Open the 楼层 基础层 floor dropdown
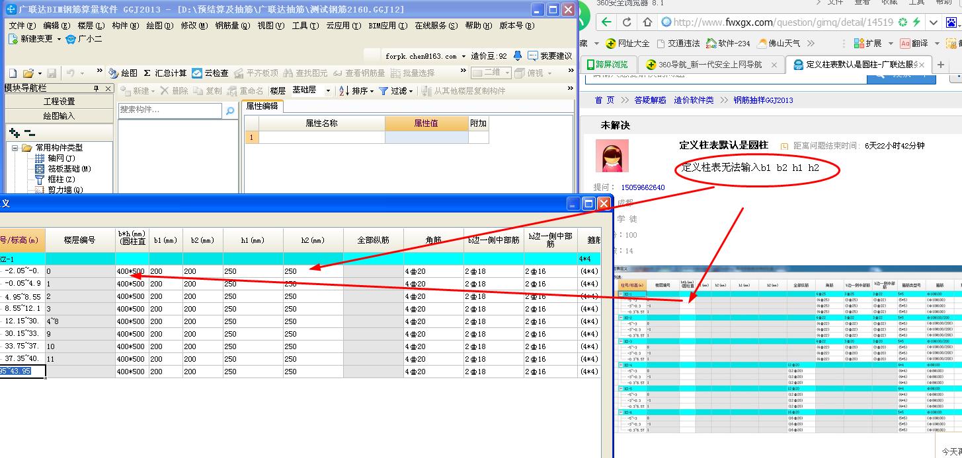 [328, 91]
